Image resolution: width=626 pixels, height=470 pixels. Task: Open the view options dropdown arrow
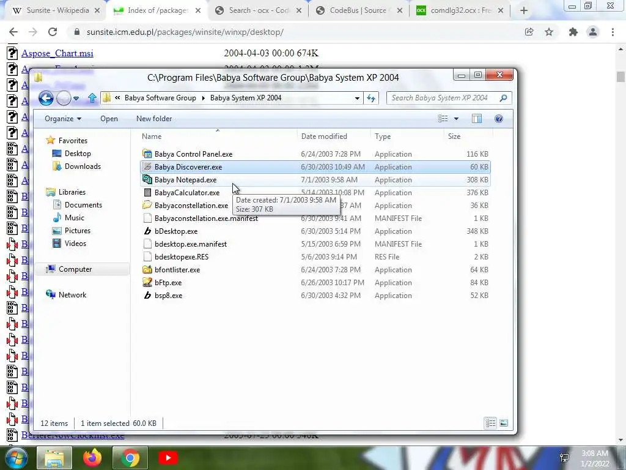pos(456,119)
